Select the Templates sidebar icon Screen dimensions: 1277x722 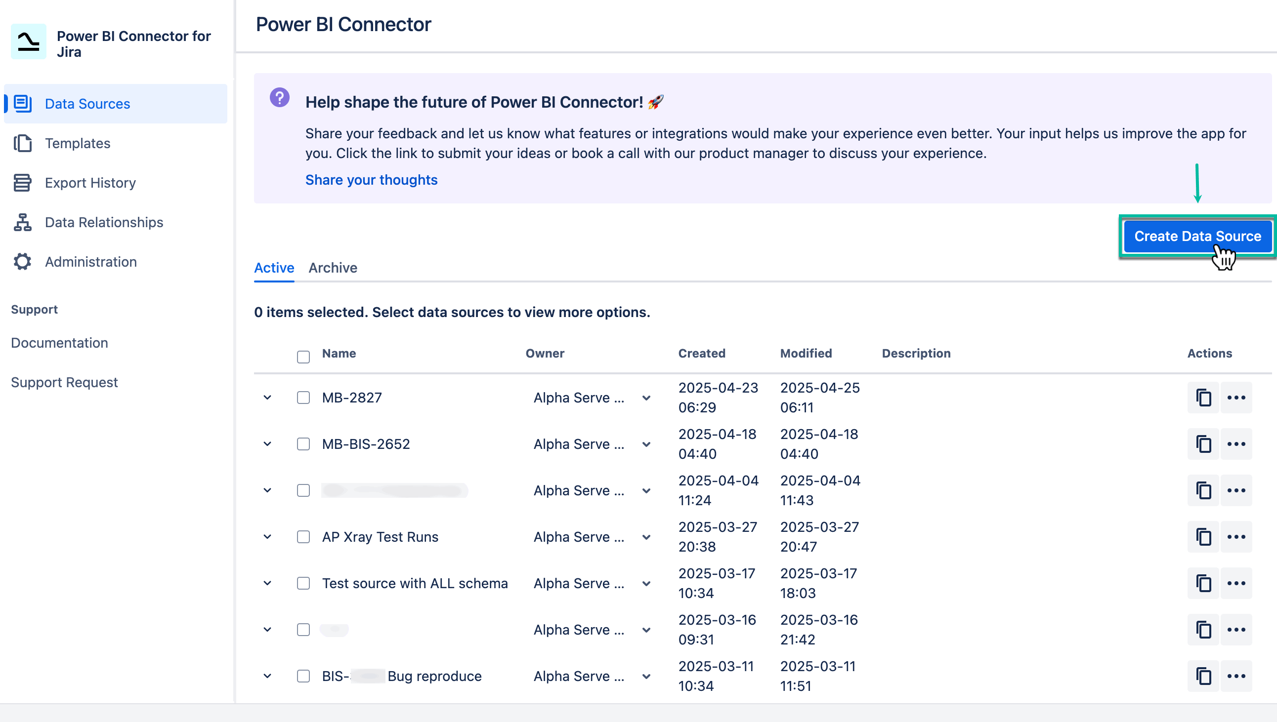[23, 143]
